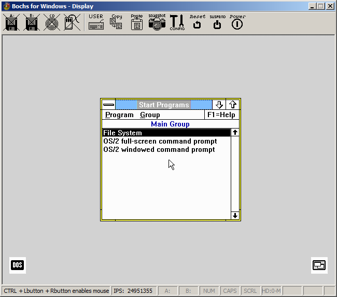The width and height of the screenshot is (337, 297).
Task: Open the Program menu
Action: tap(119, 115)
